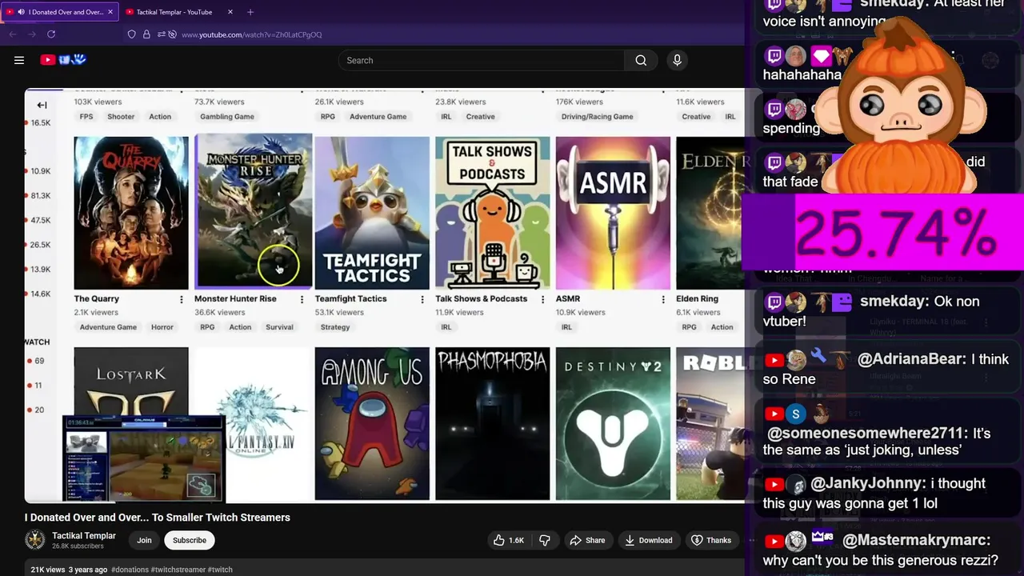Viewport: 1024px width, 576px height.
Task: Open three-dot menu beside Talk Shows & Podcasts
Action: tap(542, 299)
